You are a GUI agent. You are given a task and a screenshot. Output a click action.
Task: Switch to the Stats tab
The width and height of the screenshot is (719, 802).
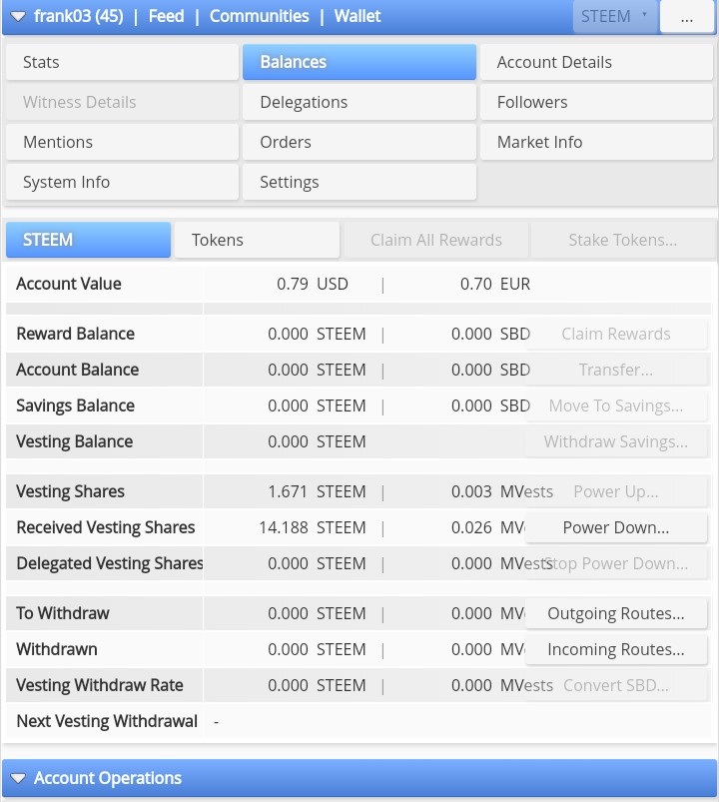coord(122,62)
